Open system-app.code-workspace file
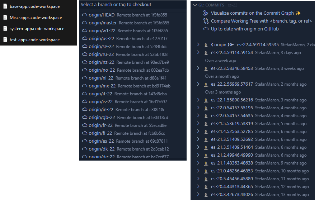 [37, 29]
